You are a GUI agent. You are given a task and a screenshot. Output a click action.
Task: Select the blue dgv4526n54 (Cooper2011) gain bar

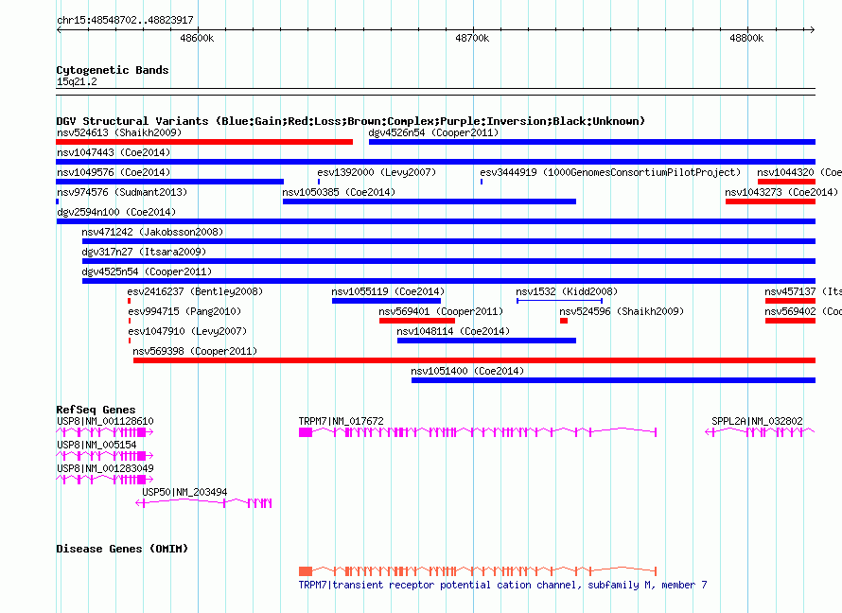tap(591, 142)
